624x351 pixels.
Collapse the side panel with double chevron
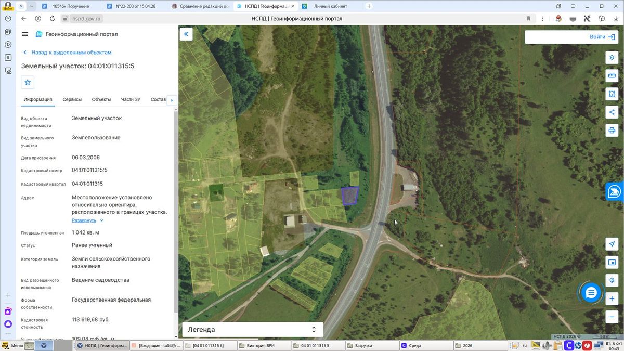186,34
